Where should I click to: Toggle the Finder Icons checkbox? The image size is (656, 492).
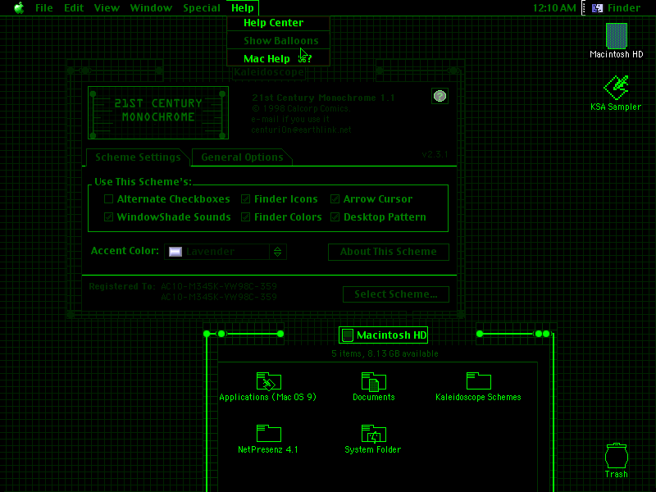[245, 198]
